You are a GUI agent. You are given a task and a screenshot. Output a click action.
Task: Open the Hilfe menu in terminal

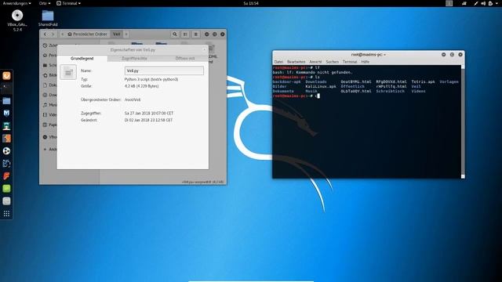pos(365,62)
